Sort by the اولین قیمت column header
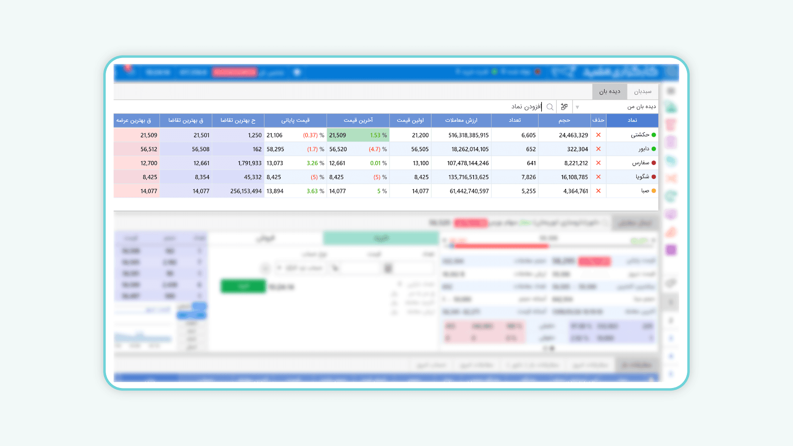 [410, 120]
